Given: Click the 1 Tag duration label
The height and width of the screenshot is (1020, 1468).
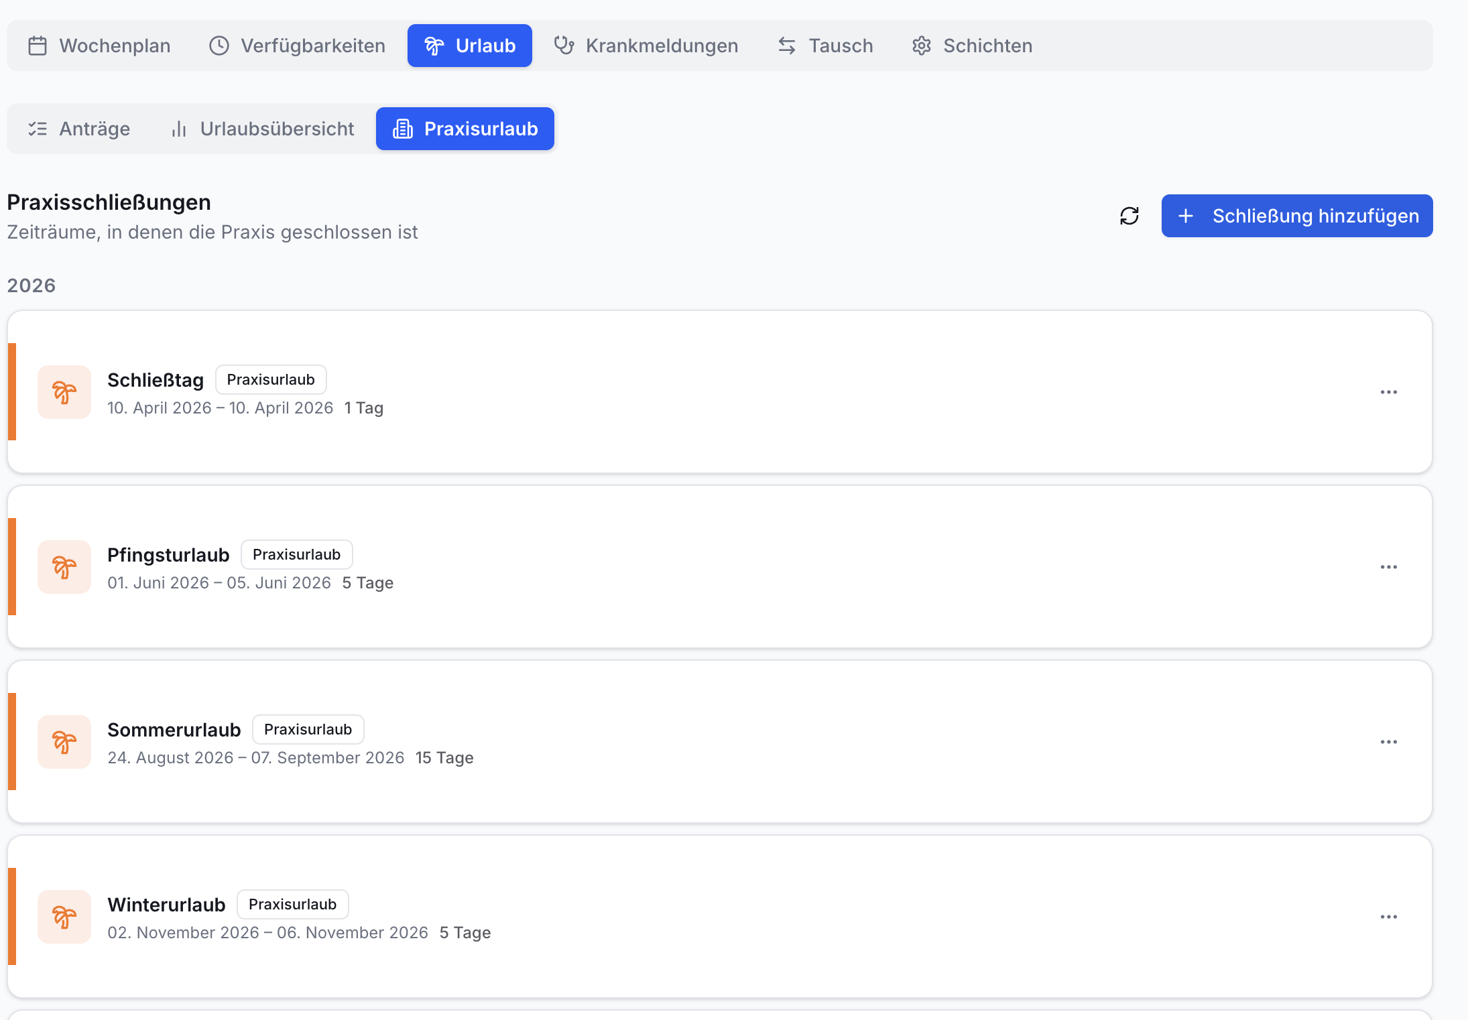Looking at the screenshot, I should point(363,407).
